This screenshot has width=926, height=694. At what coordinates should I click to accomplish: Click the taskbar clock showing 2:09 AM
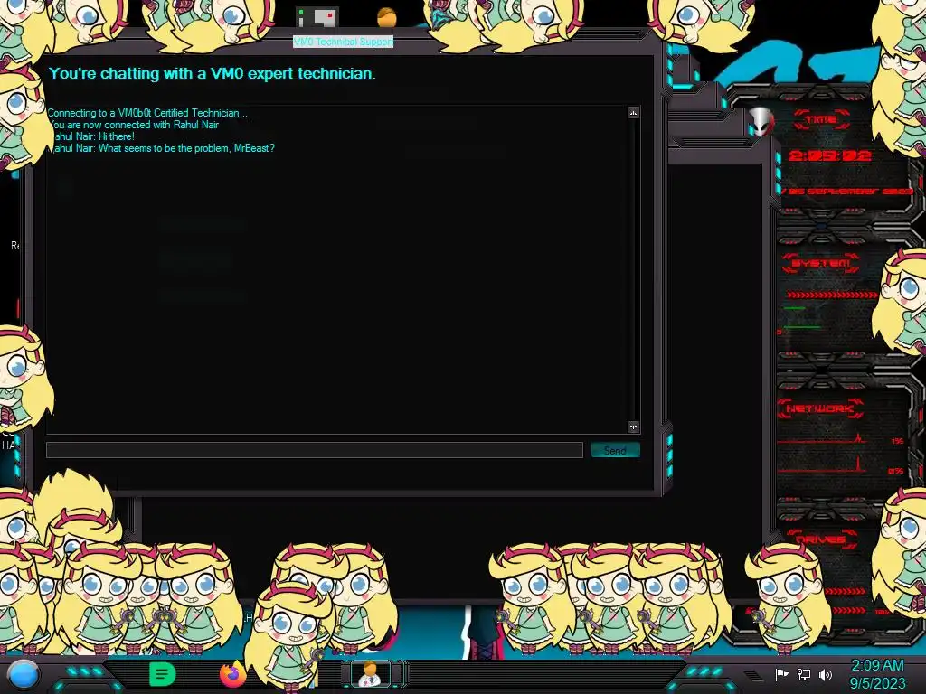click(877, 674)
